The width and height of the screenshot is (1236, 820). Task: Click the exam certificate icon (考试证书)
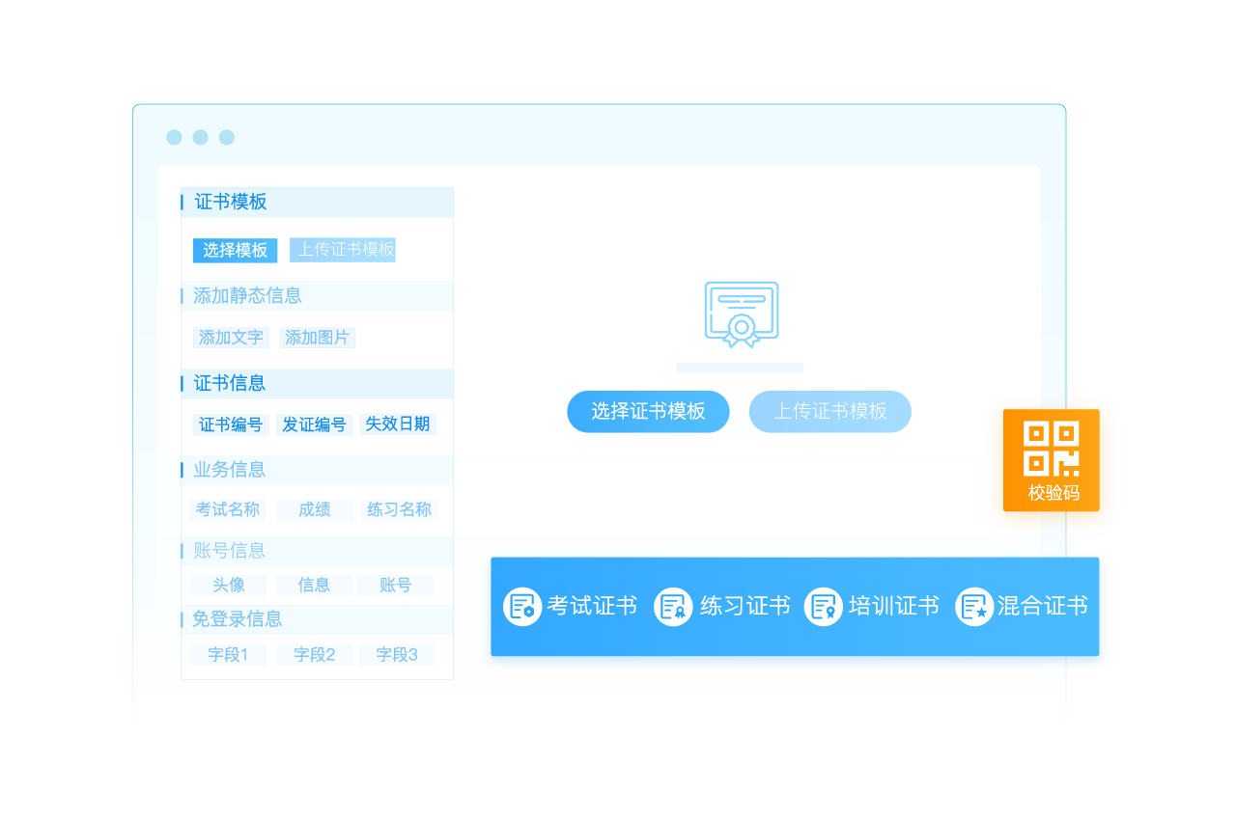[522, 607]
